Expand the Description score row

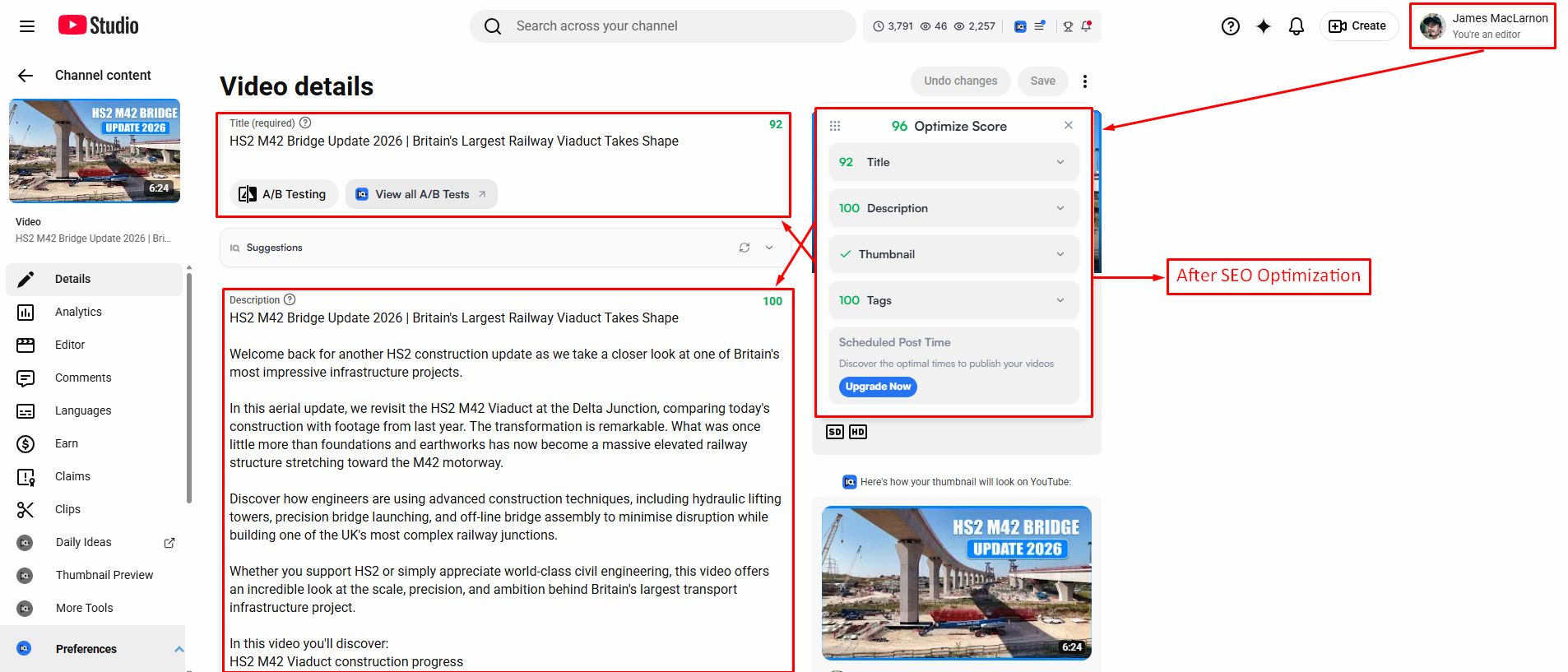[953, 208]
